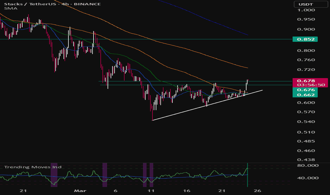Click the Mar date on time axis
Screen dimensions: 330x195
[80, 191]
